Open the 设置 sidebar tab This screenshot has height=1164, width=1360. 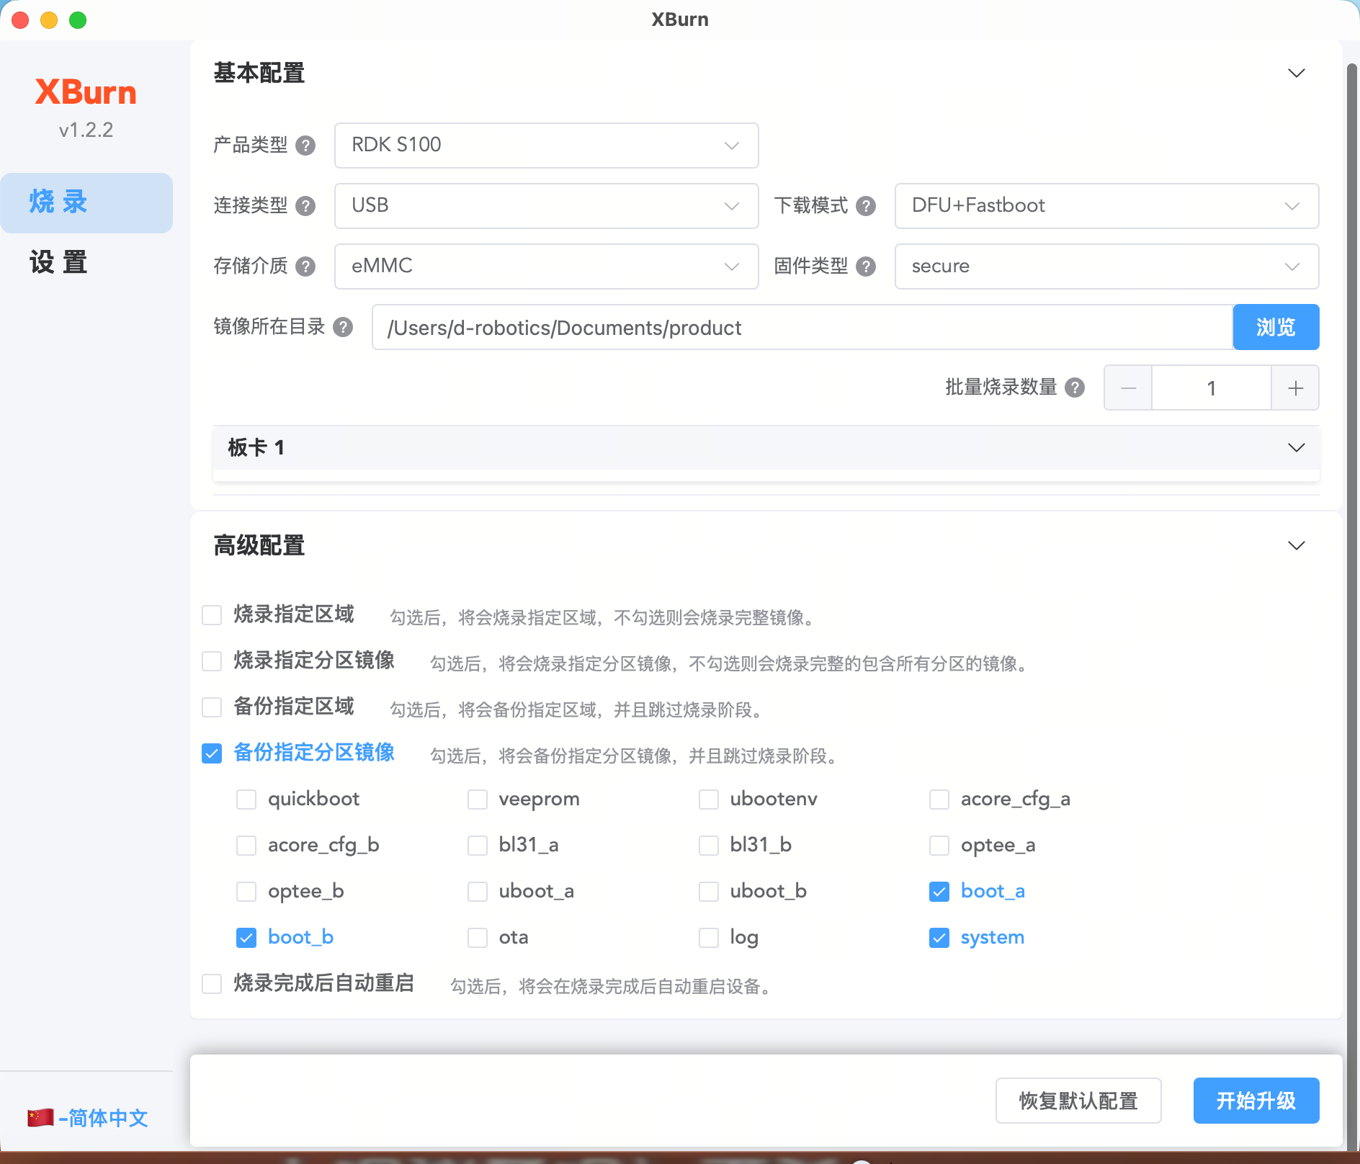click(x=86, y=263)
